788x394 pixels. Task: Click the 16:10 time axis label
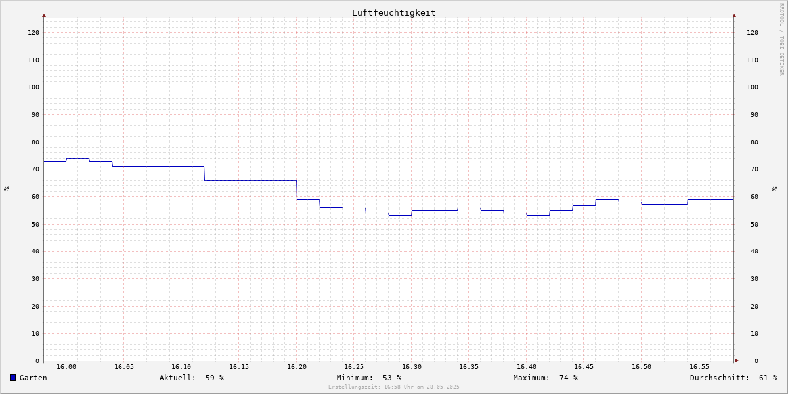tap(181, 367)
